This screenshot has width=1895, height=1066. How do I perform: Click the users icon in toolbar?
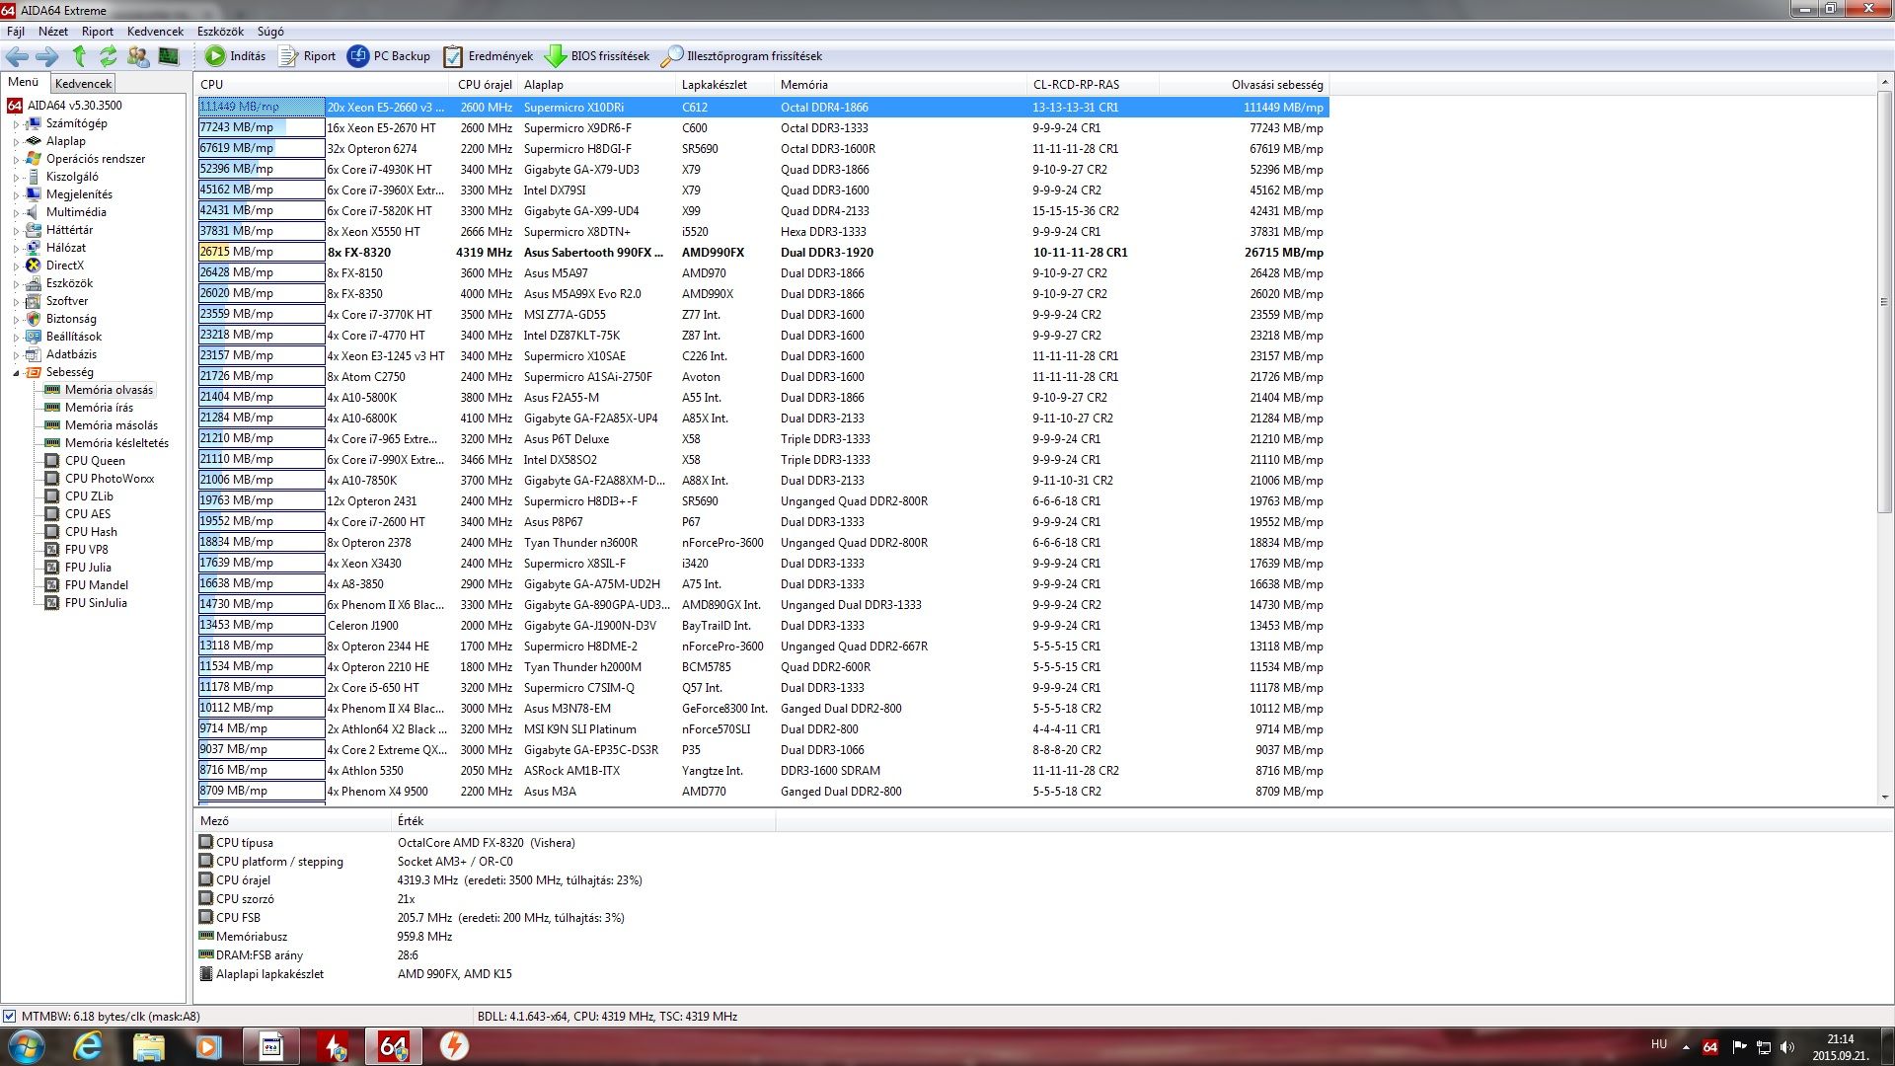pos(138,56)
